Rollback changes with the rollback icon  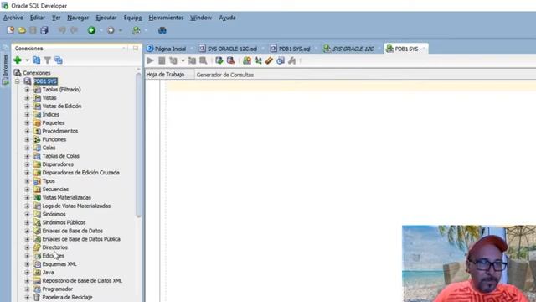pyautogui.click(x=231, y=60)
